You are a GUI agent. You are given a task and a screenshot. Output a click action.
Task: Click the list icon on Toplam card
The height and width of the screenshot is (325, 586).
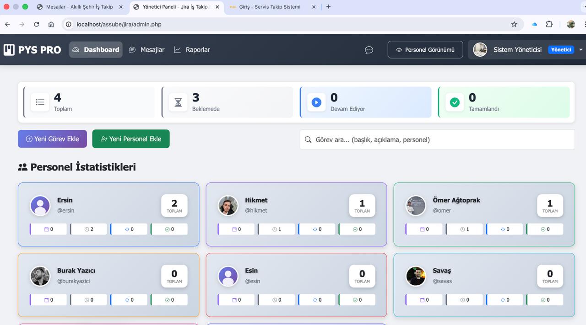tap(40, 102)
